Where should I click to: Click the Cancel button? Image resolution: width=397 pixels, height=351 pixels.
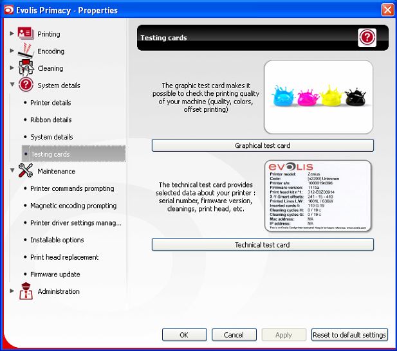click(234, 335)
